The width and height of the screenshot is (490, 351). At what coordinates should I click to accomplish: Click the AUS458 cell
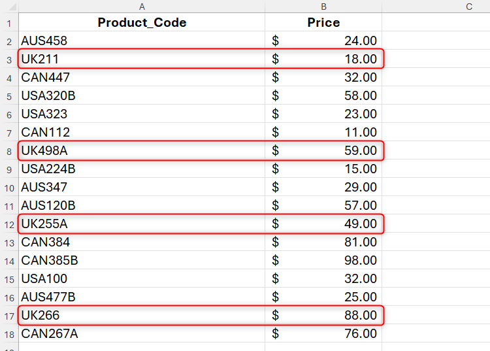(142, 41)
